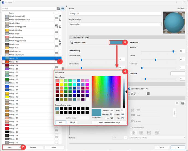Click the Rename button
This screenshot has height=151, width=188.
(33, 147)
